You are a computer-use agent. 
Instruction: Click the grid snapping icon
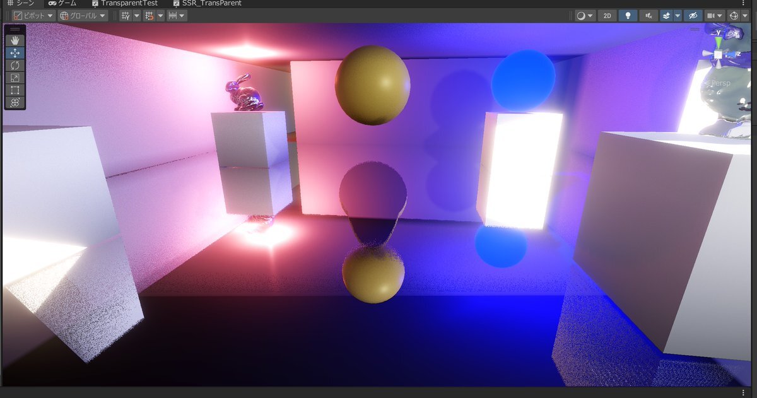[x=150, y=16]
